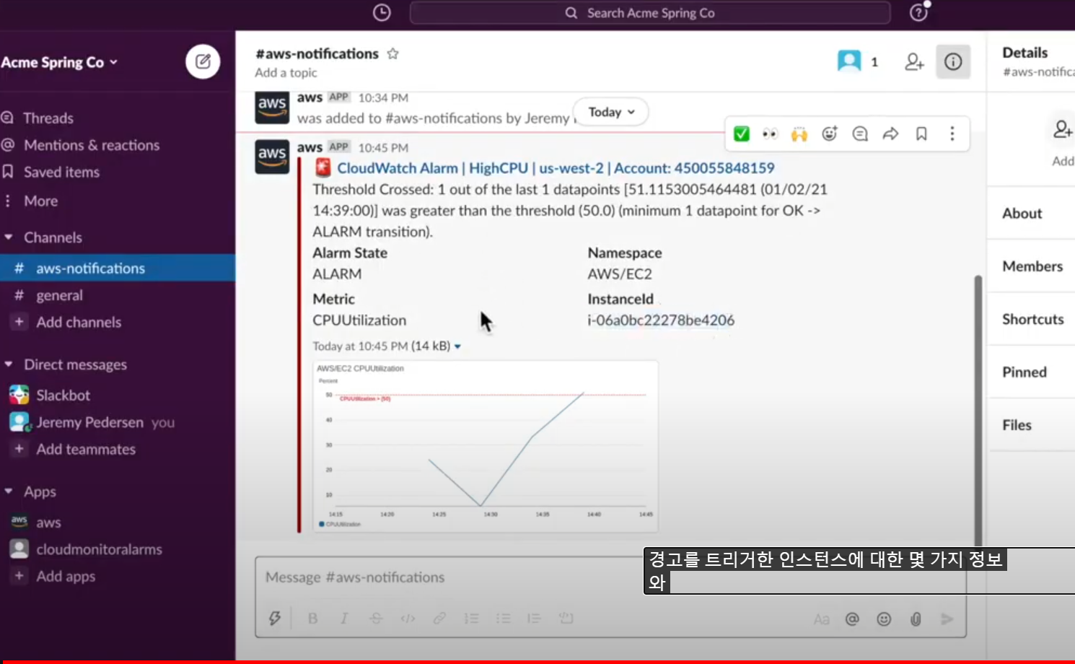React with the raised hands emoji
Image resolution: width=1075 pixels, height=664 pixels.
799,134
